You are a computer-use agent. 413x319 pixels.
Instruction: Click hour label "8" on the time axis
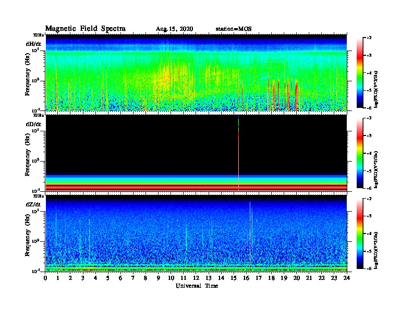click(145, 278)
